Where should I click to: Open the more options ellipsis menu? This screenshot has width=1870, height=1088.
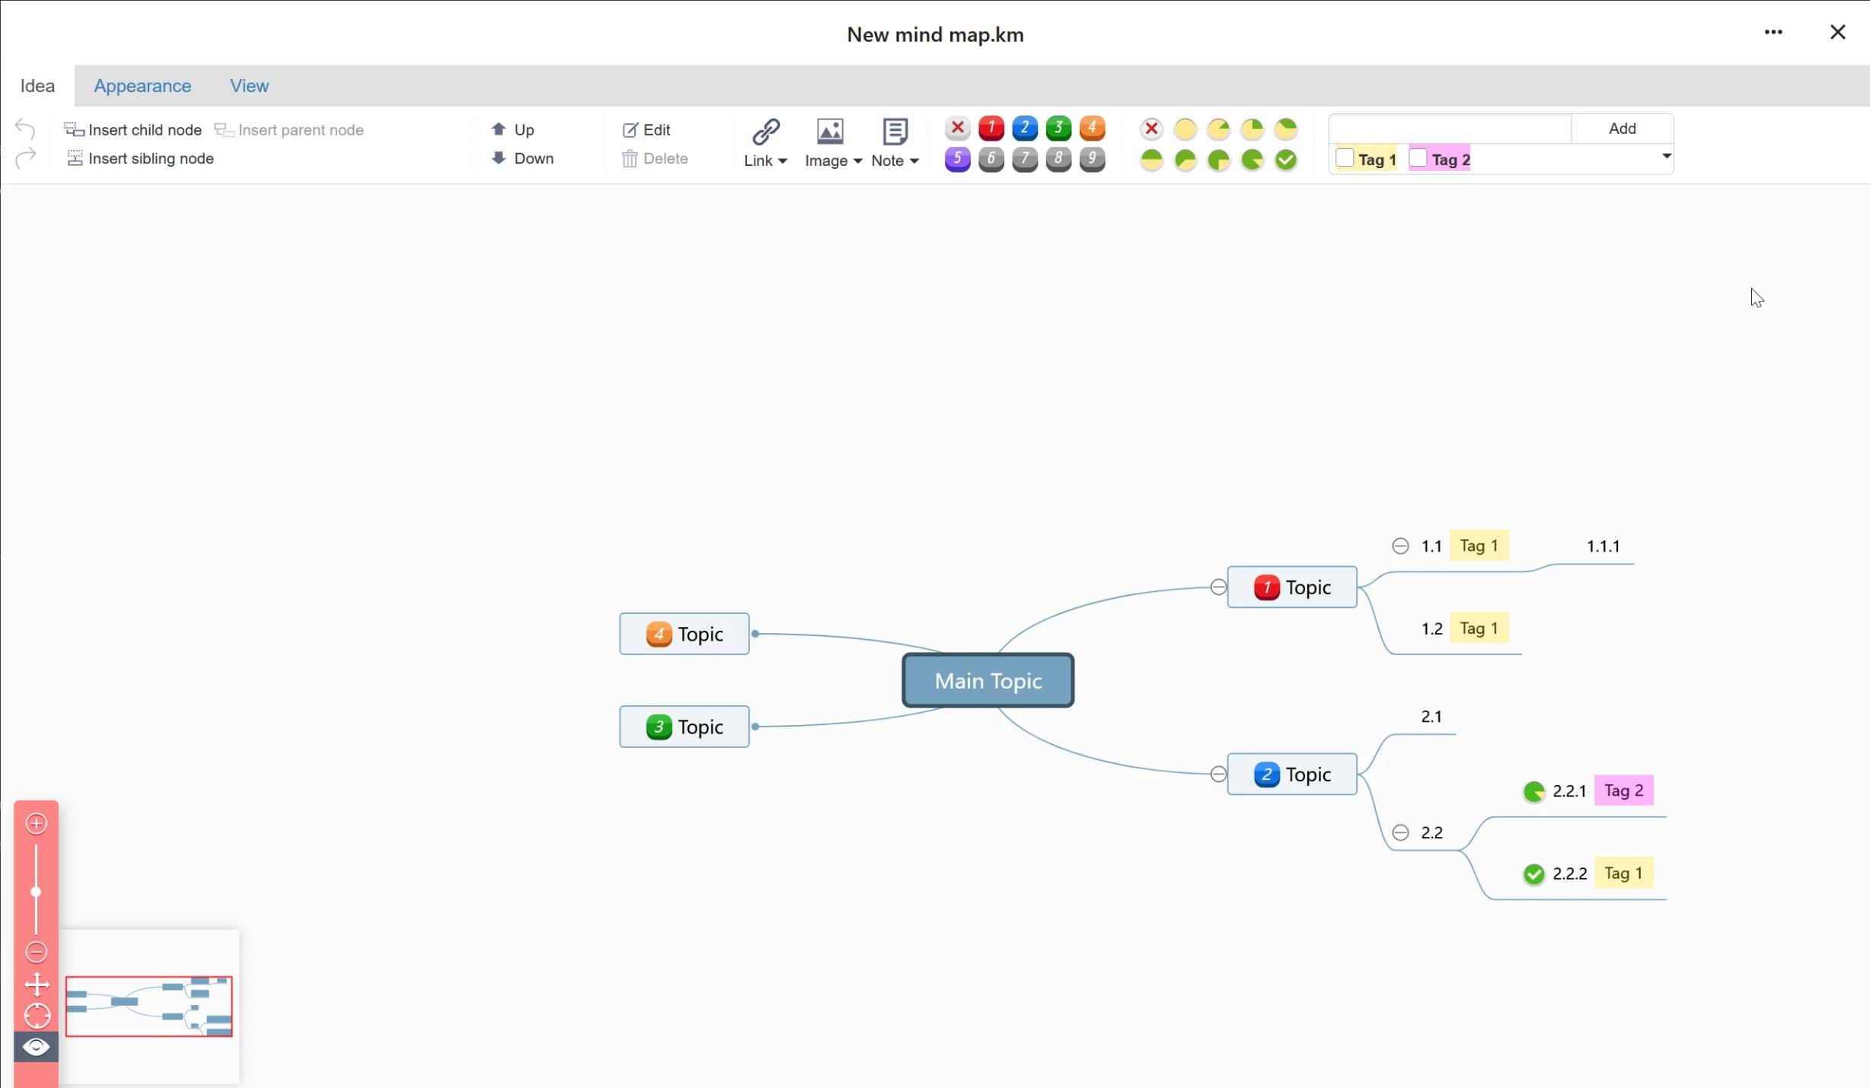click(1773, 32)
